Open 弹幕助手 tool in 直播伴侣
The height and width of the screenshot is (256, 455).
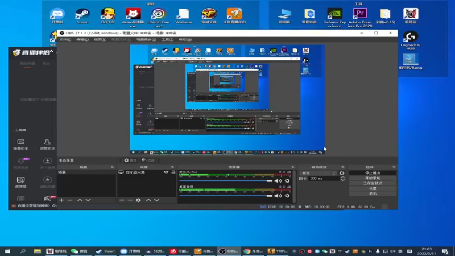coord(21,144)
